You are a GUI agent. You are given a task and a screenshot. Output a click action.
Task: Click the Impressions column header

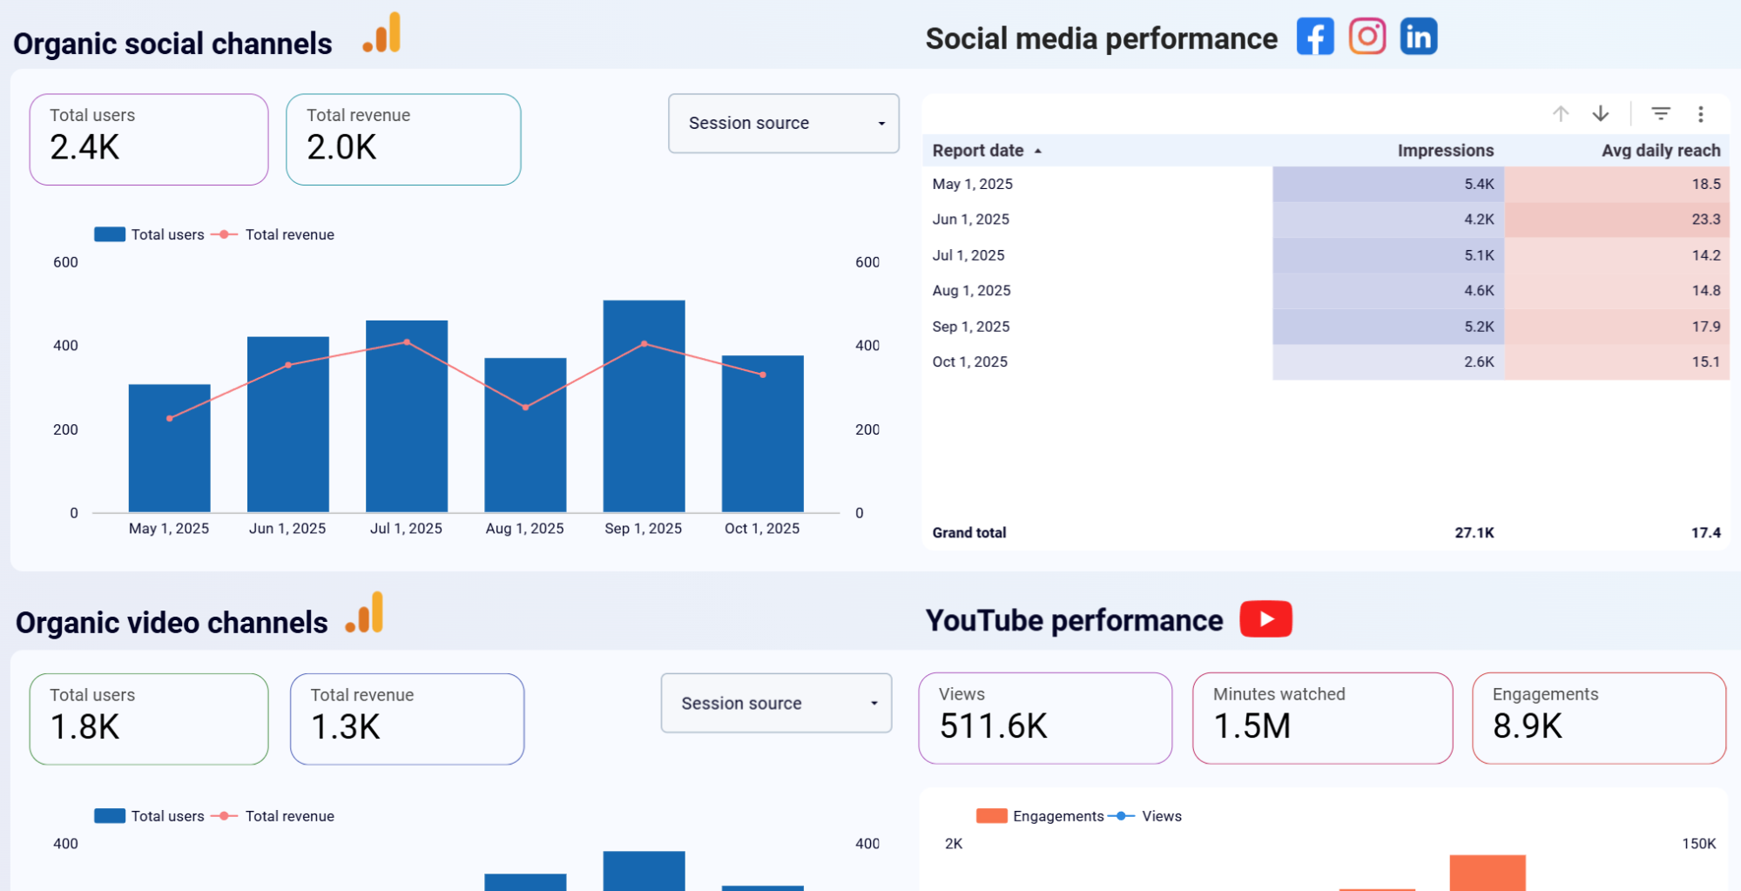pos(1446,150)
